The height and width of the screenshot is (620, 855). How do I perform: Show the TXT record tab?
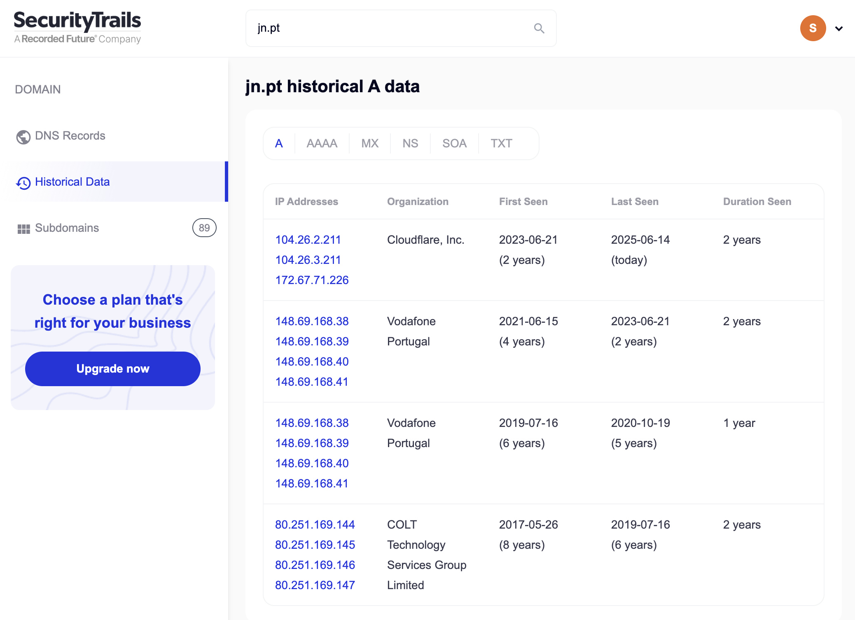tap(501, 143)
